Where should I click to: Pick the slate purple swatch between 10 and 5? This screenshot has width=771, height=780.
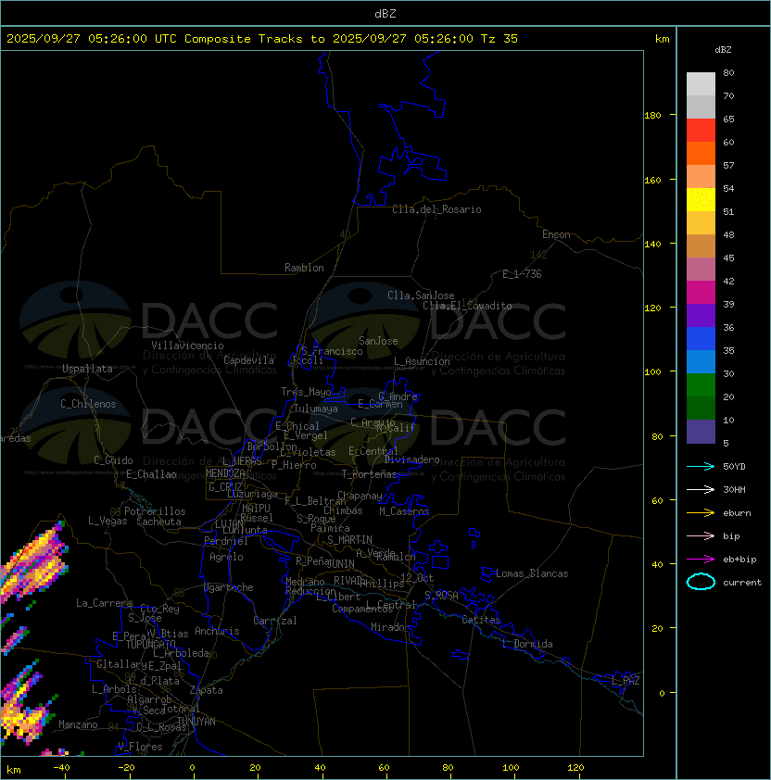click(701, 432)
